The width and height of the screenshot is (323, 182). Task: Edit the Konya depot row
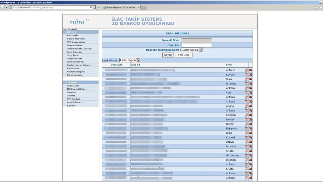(x=246, y=142)
